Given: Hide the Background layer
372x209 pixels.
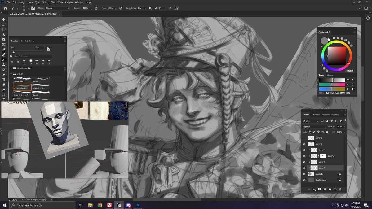Looking at the screenshot, I should tap(304, 180).
